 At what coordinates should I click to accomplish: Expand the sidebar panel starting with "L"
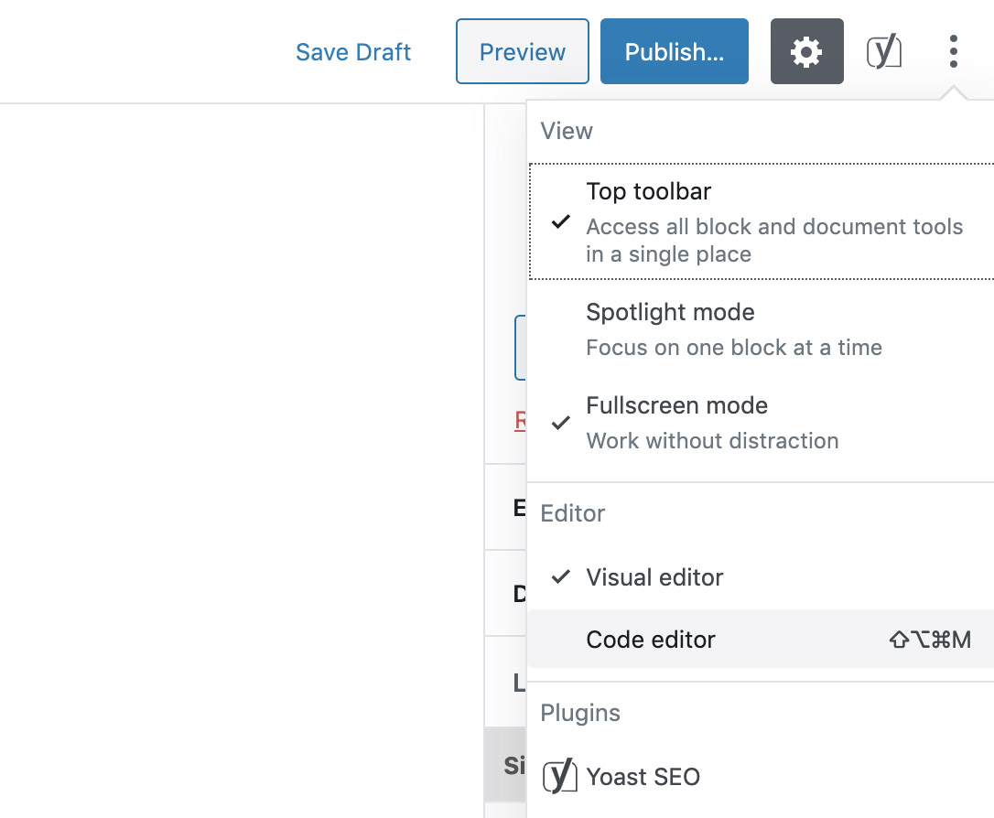[x=519, y=682]
